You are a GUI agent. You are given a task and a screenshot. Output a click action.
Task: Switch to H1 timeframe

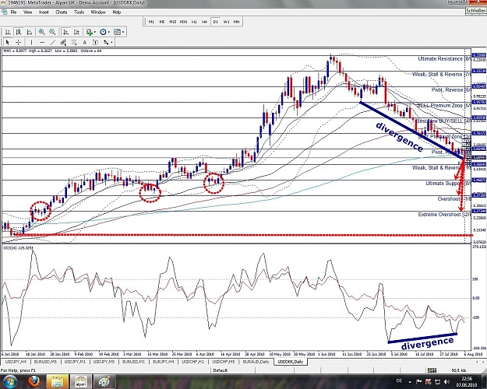[194, 22]
